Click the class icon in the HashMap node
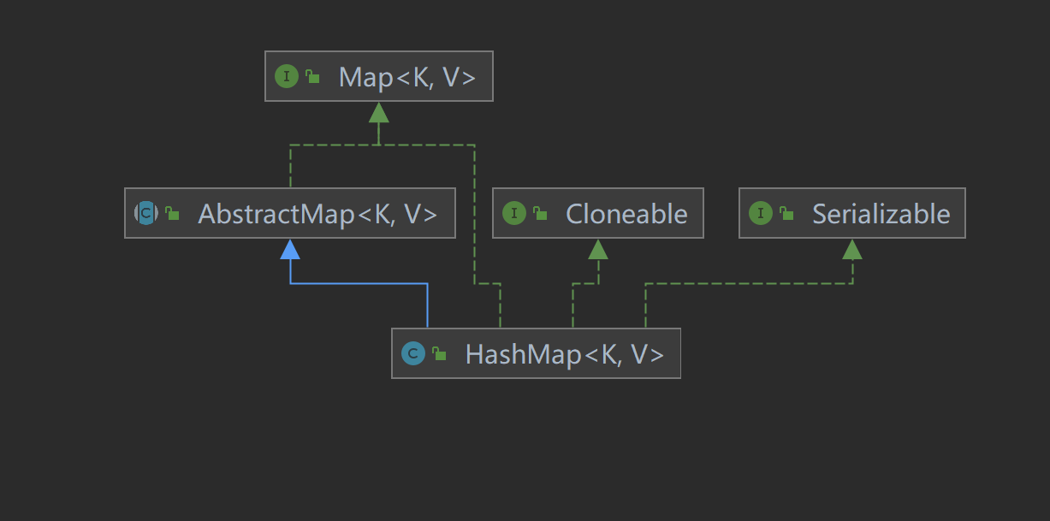The image size is (1050, 521). [413, 353]
